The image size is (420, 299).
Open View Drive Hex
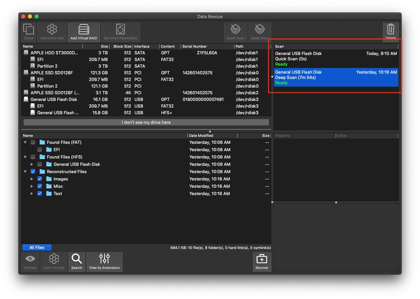pos(52,31)
